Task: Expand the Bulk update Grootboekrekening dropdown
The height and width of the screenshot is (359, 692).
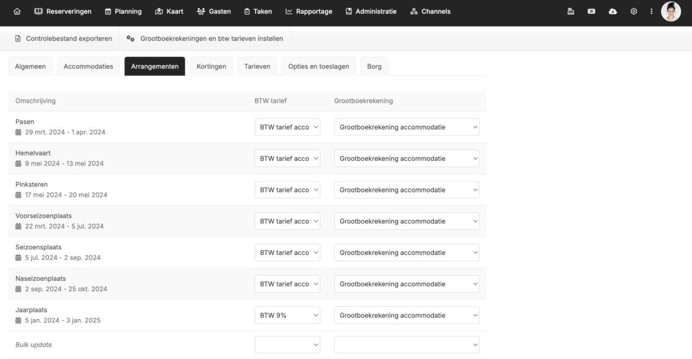Action: click(407, 345)
